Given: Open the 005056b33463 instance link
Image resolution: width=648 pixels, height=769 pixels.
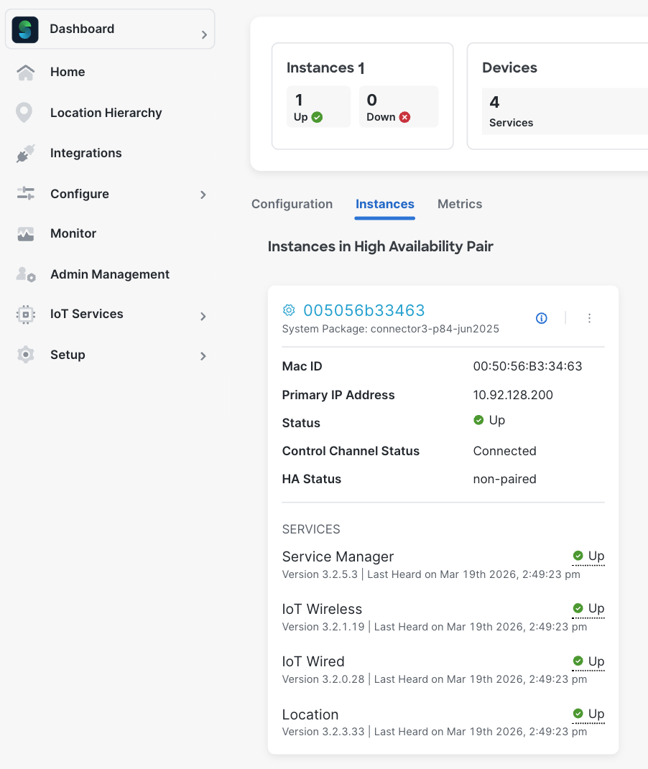Looking at the screenshot, I should pos(364,310).
